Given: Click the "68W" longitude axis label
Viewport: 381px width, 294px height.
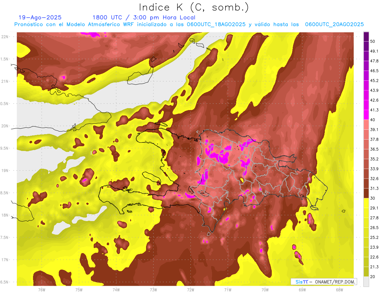Looking at the screenshot, I should pyautogui.click(x=339, y=290).
